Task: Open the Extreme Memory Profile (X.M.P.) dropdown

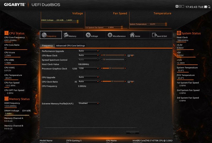Action: click(89, 103)
